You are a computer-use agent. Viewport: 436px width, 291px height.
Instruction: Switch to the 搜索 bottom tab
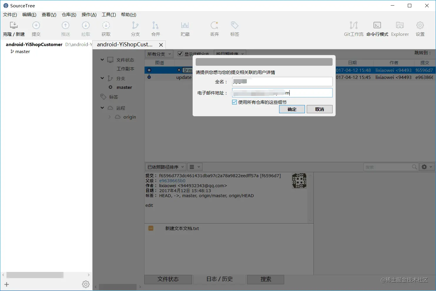266,279
